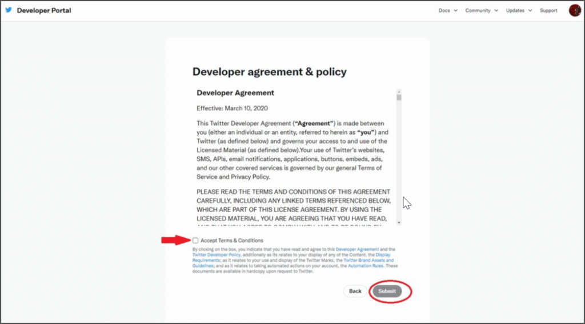Open the Twitter Developer Policy link
Viewport: 585px width, 324px height.
click(217, 255)
